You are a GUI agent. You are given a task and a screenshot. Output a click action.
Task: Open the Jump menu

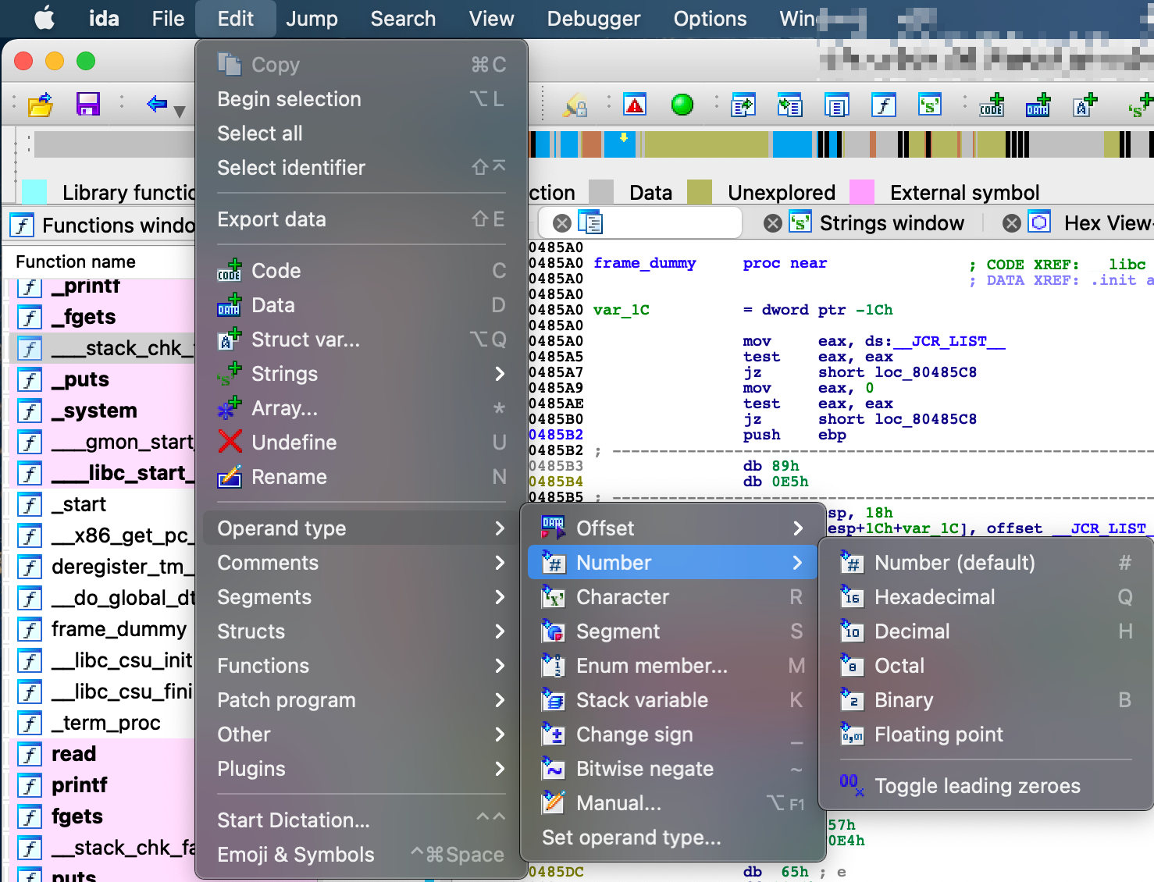(x=312, y=19)
